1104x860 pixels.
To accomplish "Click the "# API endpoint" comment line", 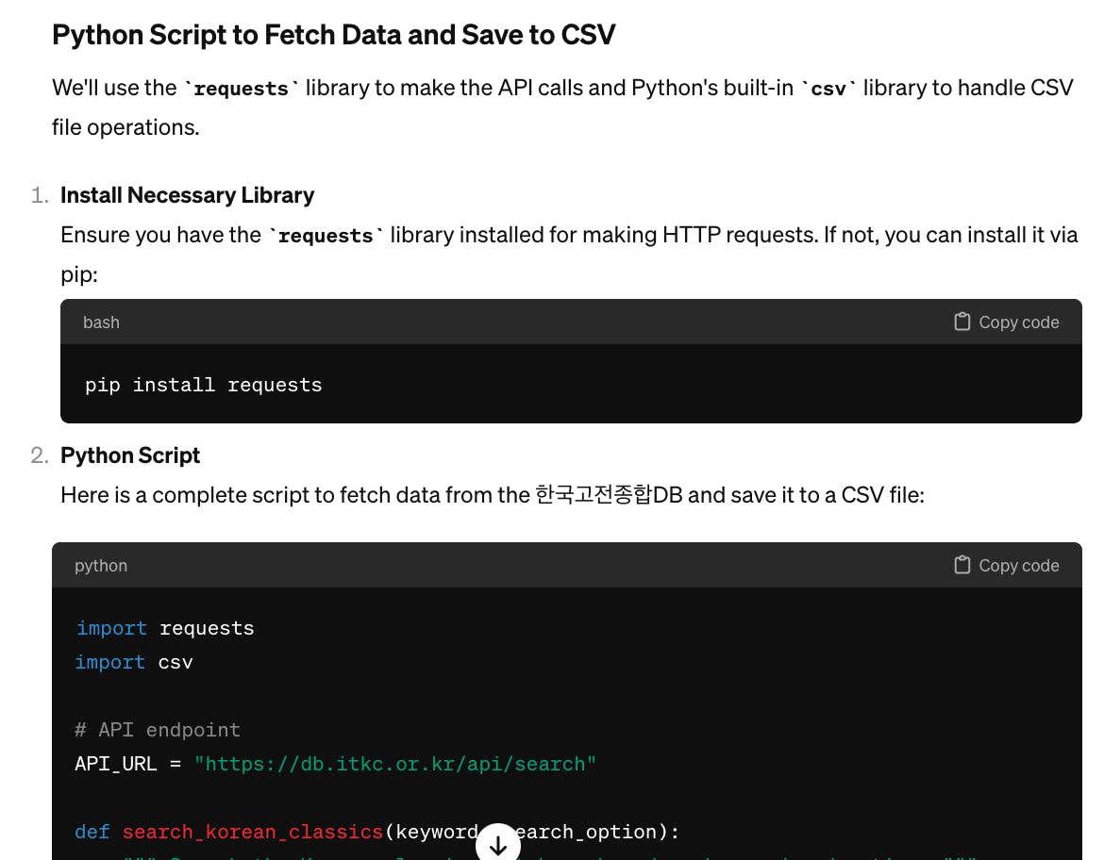I will pyautogui.click(x=158, y=730).
